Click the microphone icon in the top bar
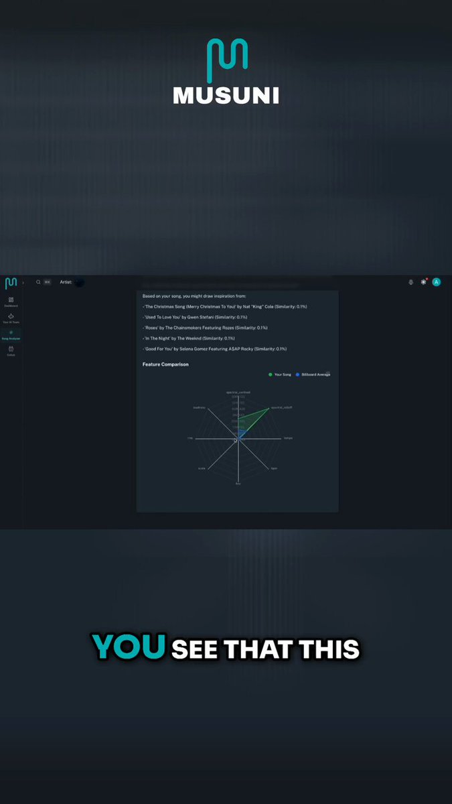Image resolution: width=452 pixels, height=804 pixels. click(411, 282)
